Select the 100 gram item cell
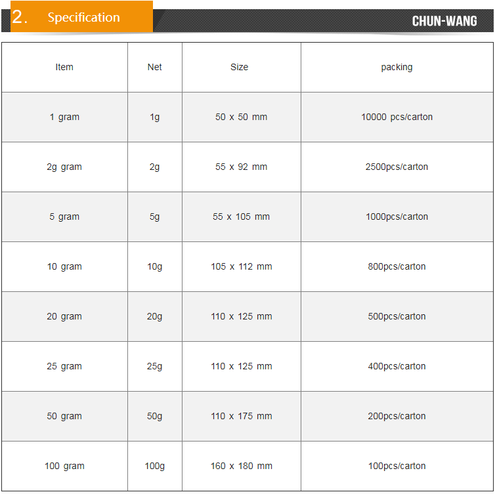 click(64, 466)
